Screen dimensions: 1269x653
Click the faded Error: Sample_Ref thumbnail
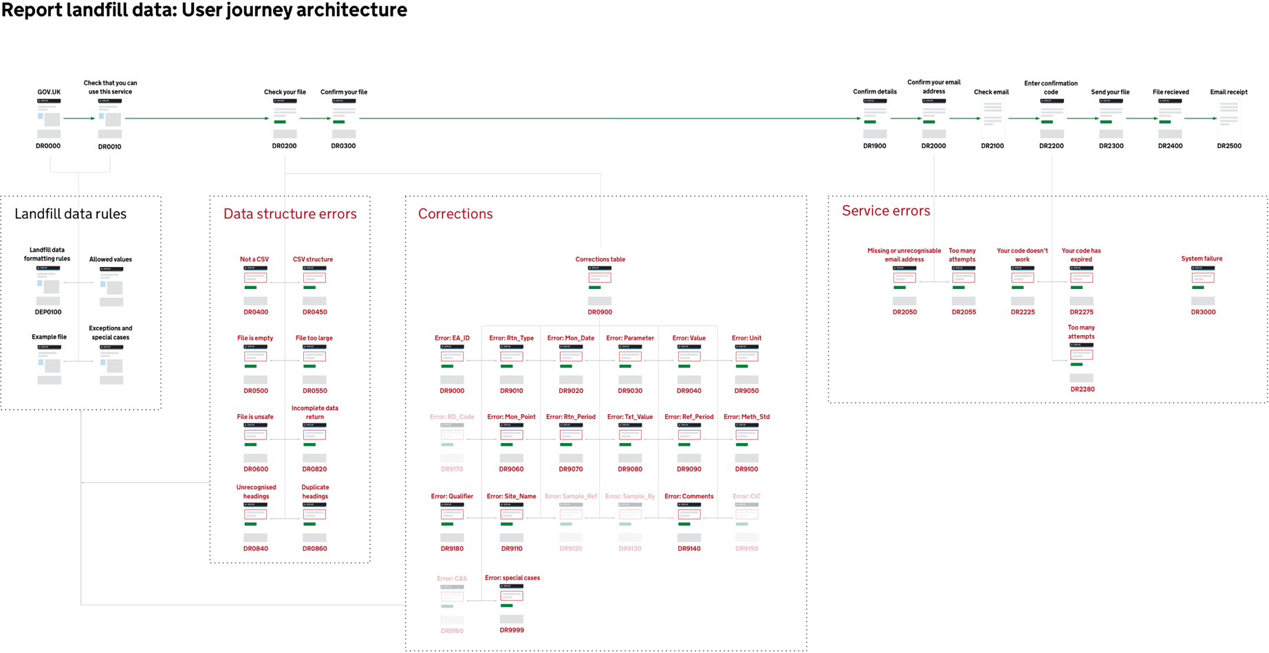[x=570, y=522]
